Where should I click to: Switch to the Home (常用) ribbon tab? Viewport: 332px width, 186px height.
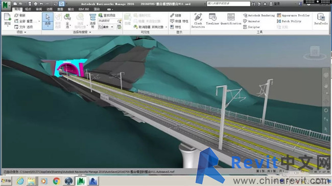[x=17, y=9]
